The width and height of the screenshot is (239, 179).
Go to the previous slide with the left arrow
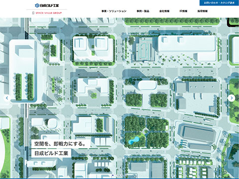[x=7, y=98]
